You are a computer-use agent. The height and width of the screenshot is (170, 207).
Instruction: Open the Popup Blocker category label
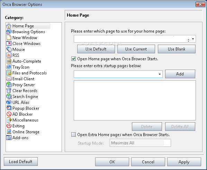26,108
